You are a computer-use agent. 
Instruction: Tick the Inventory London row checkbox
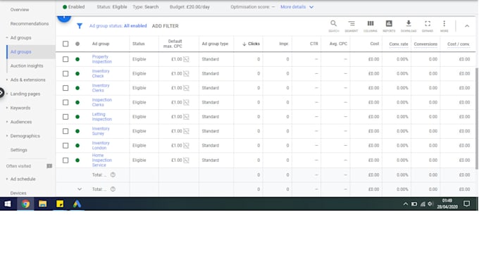pos(66,146)
